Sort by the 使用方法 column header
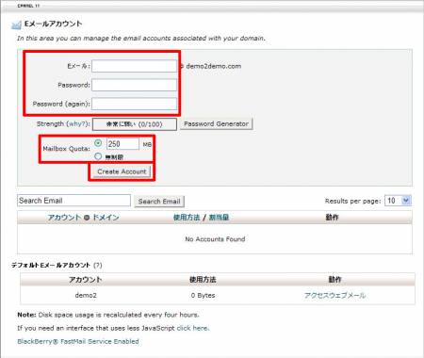The height and width of the screenshot is (358, 424). [x=187, y=218]
